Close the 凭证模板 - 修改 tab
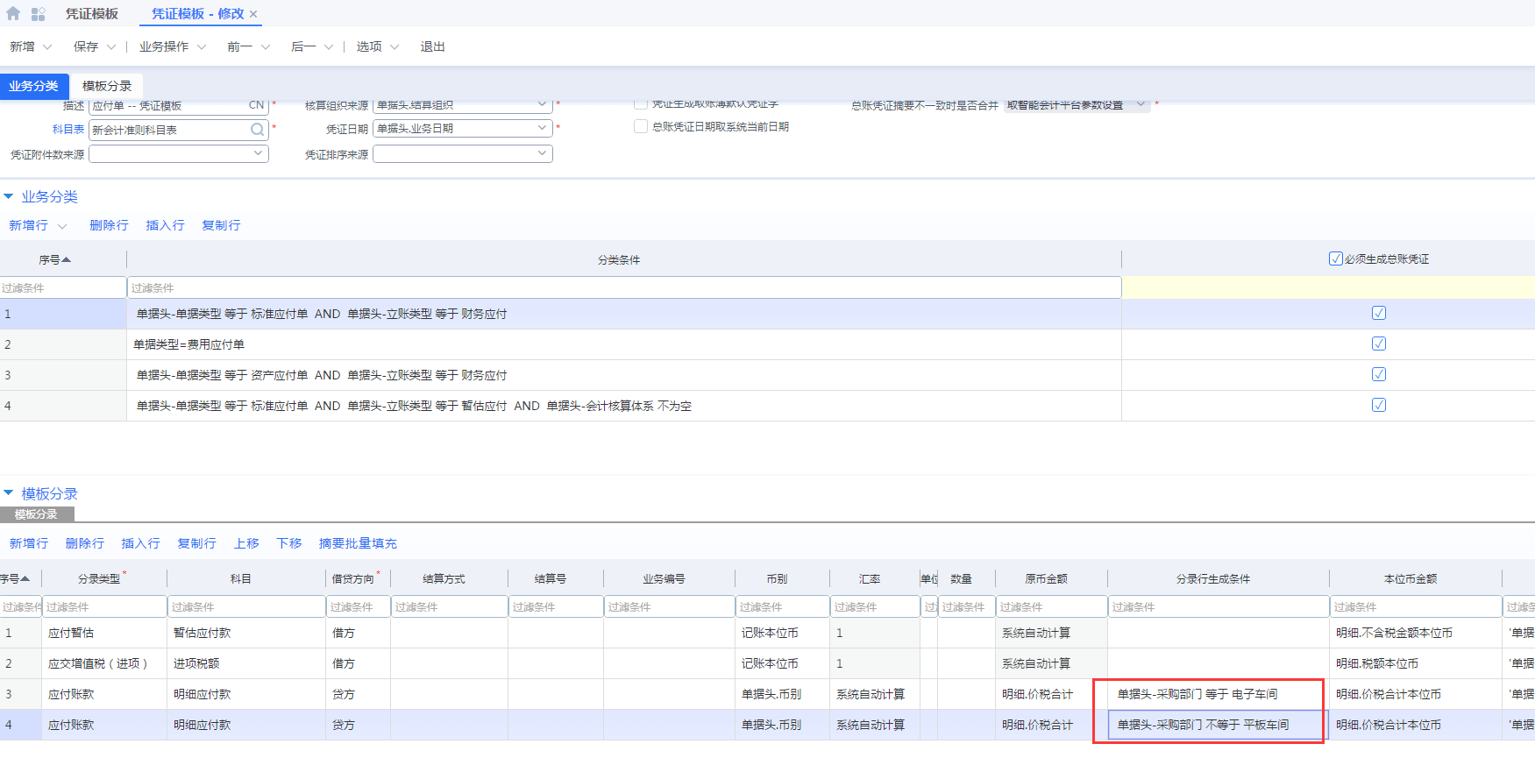 click(x=253, y=14)
